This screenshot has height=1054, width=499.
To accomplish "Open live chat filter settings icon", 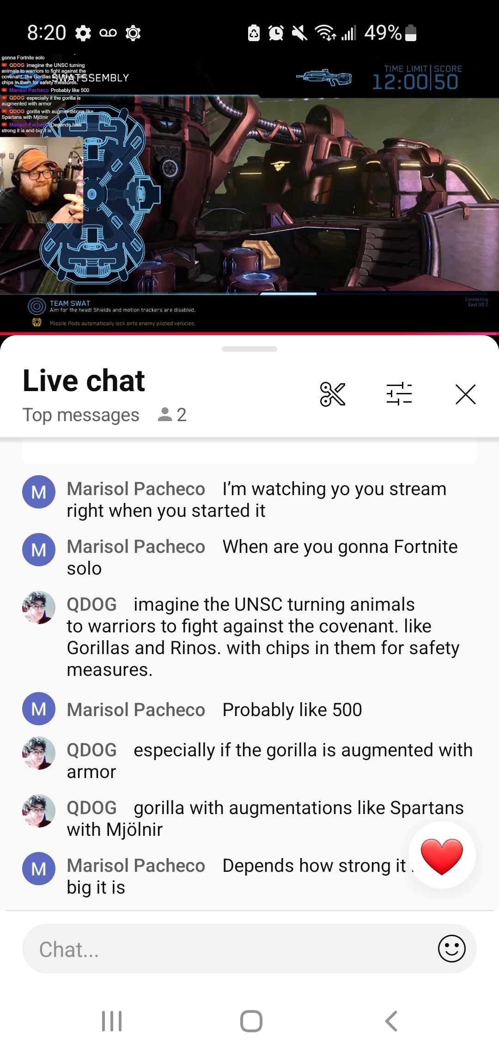I will point(399,394).
